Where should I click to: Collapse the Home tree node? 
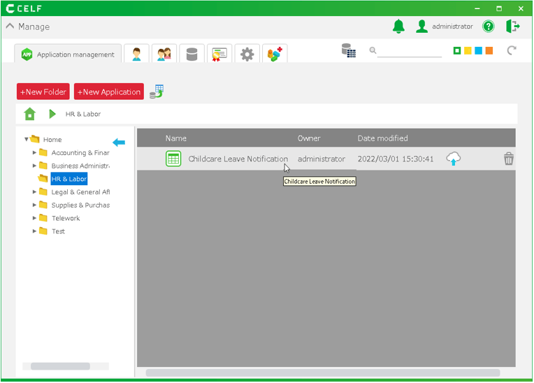click(27, 140)
